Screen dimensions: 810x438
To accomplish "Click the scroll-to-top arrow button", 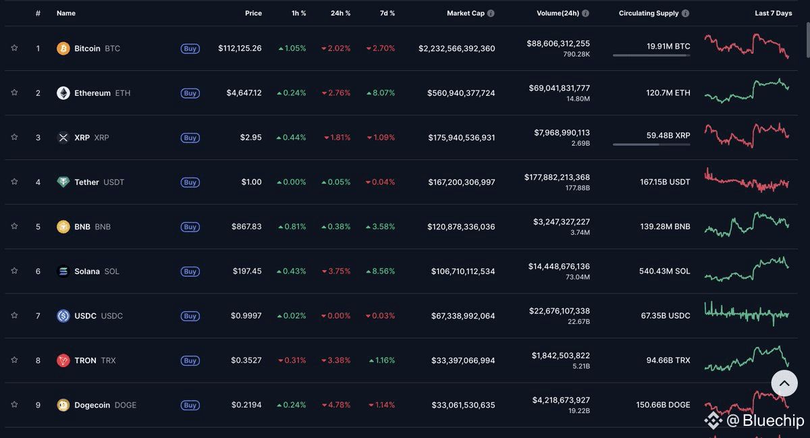I will pyautogui.click(x=784, y=383).
